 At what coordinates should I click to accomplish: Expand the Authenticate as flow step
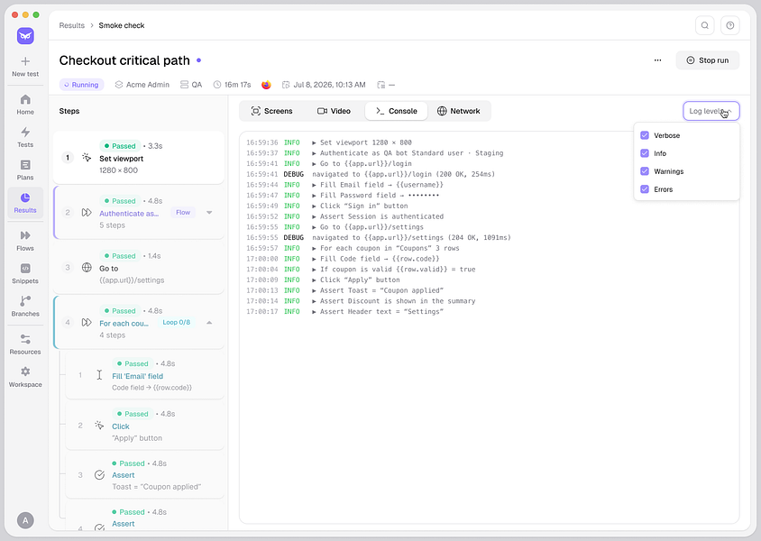[x=209, y=213]
